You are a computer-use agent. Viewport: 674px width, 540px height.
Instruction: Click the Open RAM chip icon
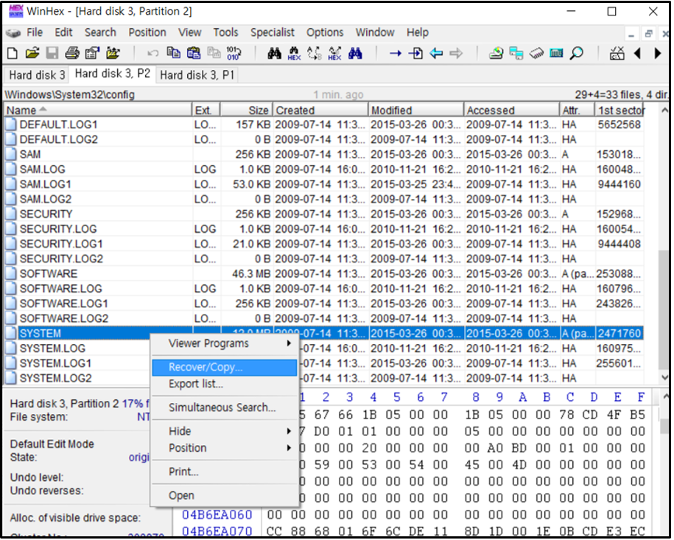coord(536,53)
